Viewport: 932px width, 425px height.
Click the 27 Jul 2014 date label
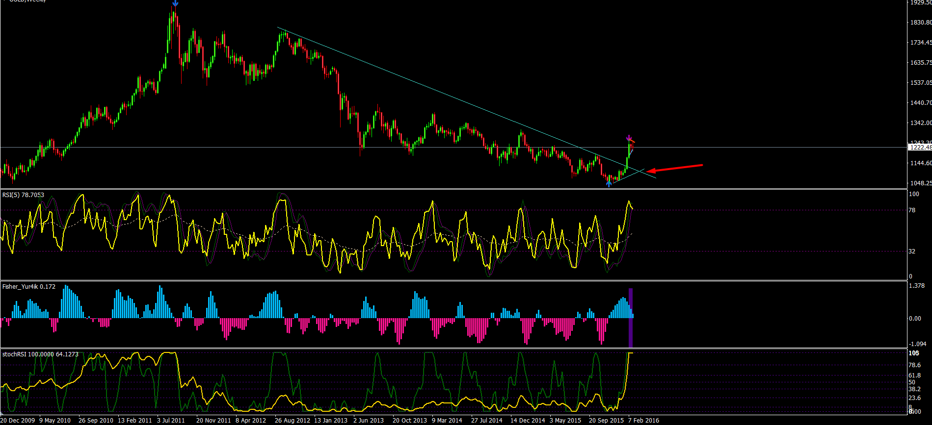[x=487, y=421]
